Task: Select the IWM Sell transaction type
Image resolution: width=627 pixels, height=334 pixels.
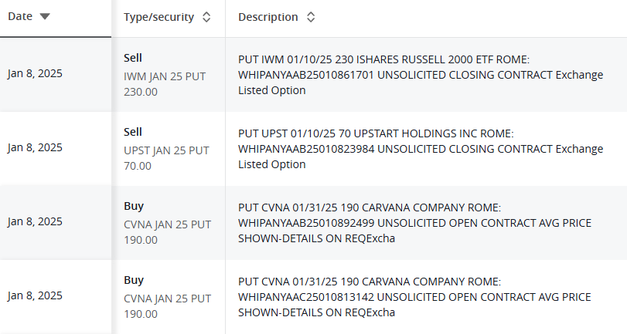Action: point(133,58)
